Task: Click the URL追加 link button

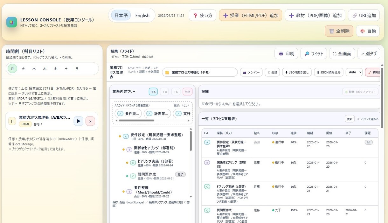Action: coord(364,15)
